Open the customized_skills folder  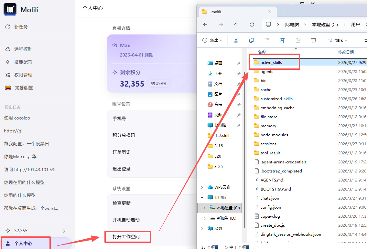point(276,99)
